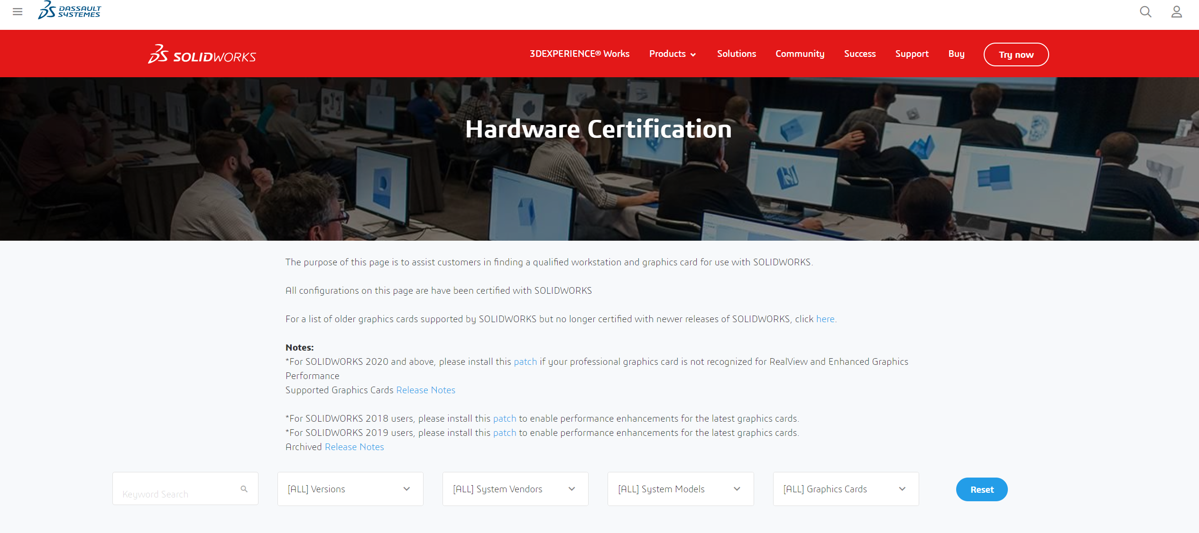Open the [ALL] System Vendors dropdown
The width and height of the screenshot is (1199, 533).
point(515,489)
